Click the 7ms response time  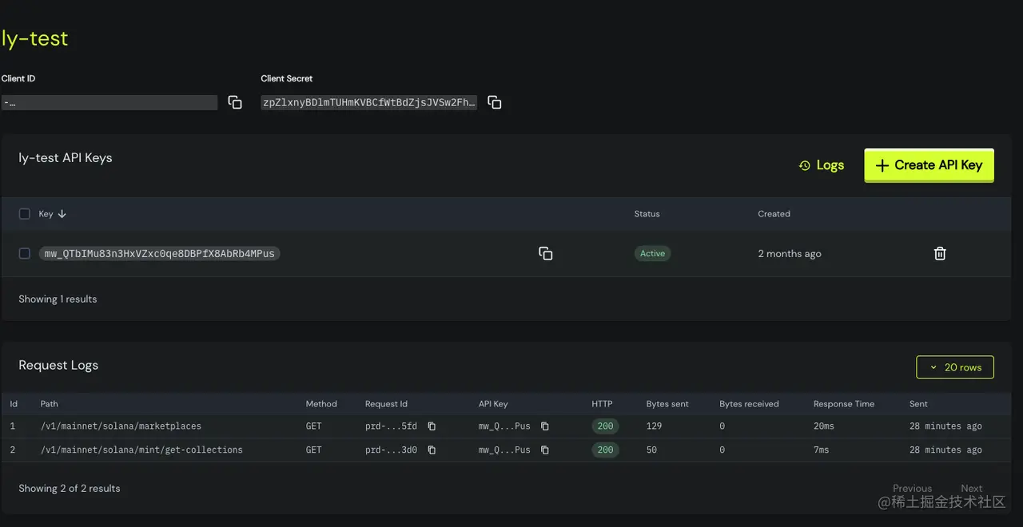(822, 450)
